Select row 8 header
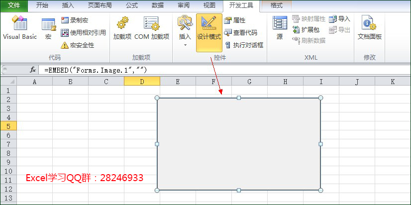411x205 pixels. (8, 153)
